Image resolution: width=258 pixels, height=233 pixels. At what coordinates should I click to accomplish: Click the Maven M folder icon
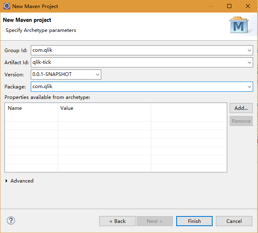pyautogui.click(x=239, y=25)
